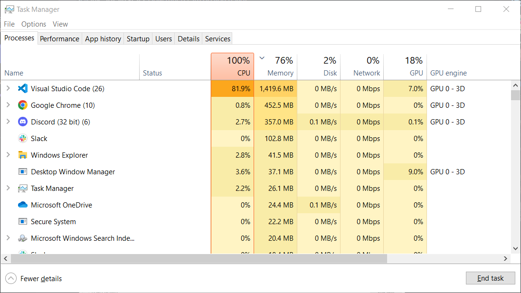
Task: Click the Discord process icon
Action: click(x=22, y=122)
